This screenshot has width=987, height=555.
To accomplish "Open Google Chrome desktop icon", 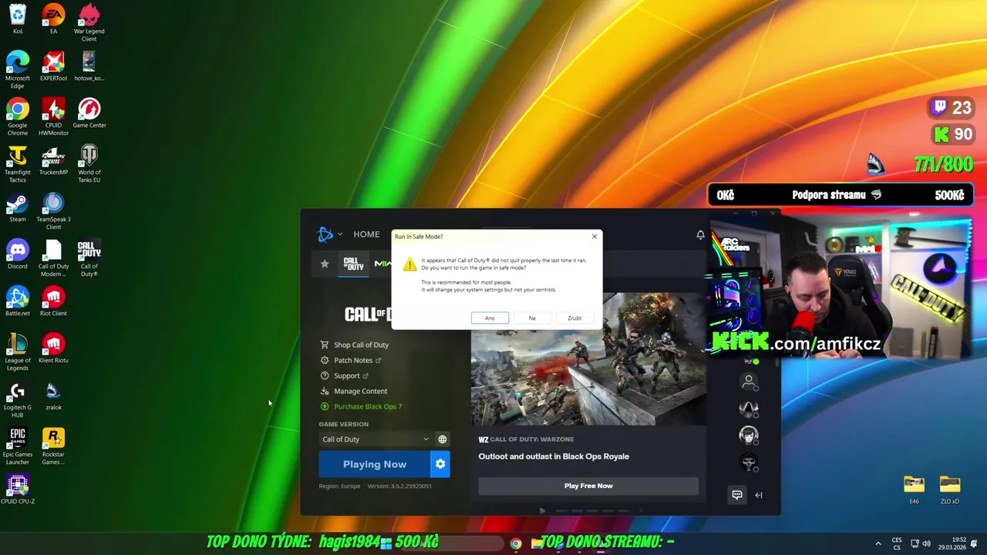I will [18, 117].
